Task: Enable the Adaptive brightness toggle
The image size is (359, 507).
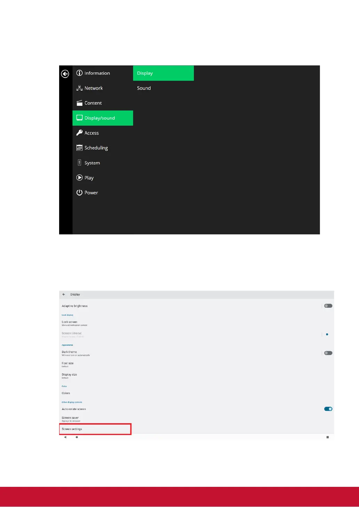Action: click(x=328, y=306)
